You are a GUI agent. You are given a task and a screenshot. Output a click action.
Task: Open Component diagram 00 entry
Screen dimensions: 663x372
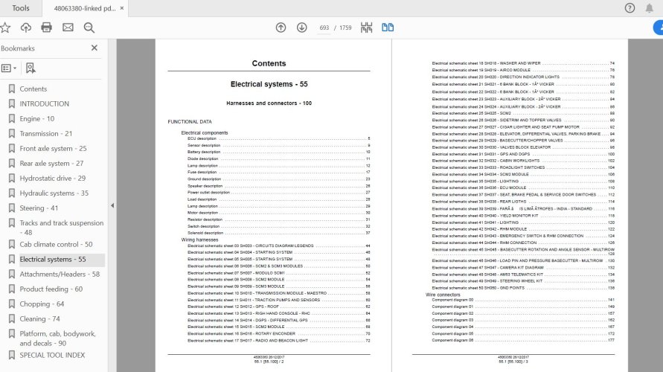tap(523, 300)
